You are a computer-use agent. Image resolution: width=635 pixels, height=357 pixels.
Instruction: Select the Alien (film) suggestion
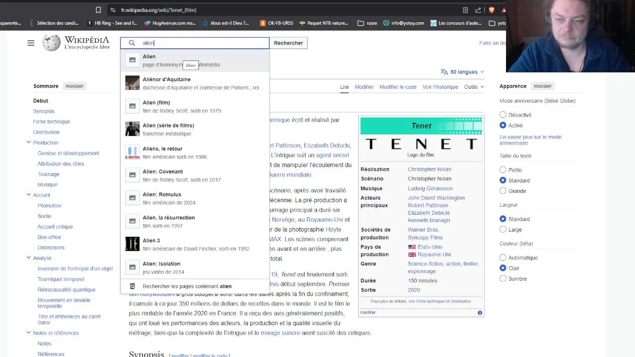coord(195,106)
